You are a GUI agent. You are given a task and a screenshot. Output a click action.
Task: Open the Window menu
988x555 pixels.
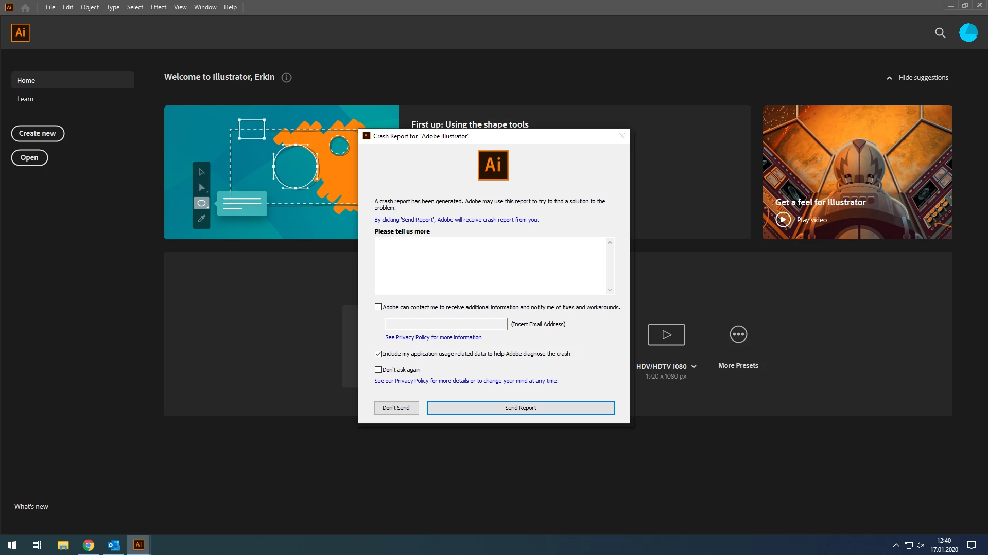(x=205, y=7)
